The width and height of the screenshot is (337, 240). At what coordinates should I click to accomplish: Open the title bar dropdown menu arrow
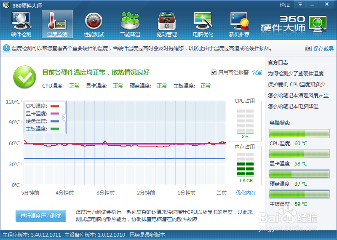tap(300, 4)
